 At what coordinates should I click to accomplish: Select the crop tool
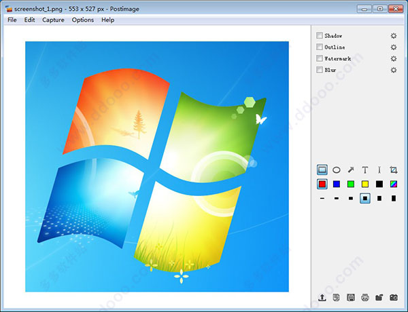coord(394,170)
